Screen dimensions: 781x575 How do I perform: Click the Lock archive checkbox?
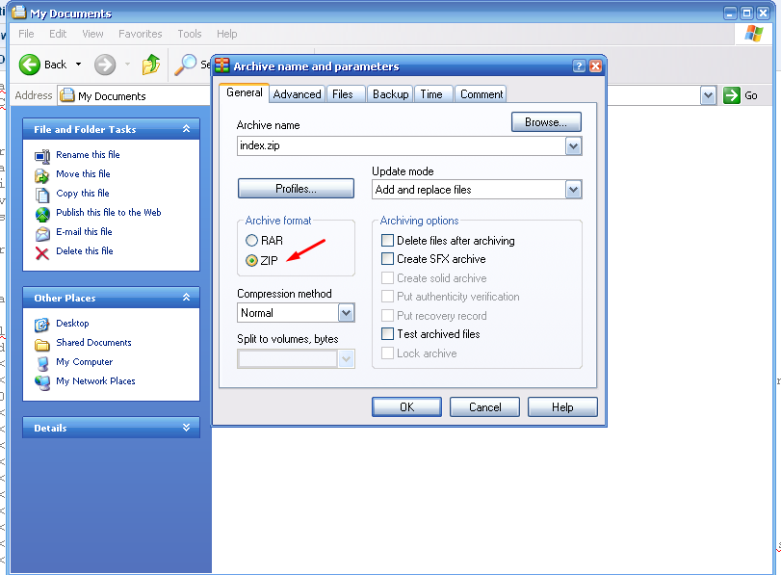[387, 353]
